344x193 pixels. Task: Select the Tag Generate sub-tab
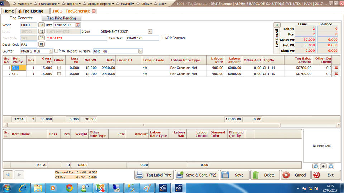coord(21,18)
